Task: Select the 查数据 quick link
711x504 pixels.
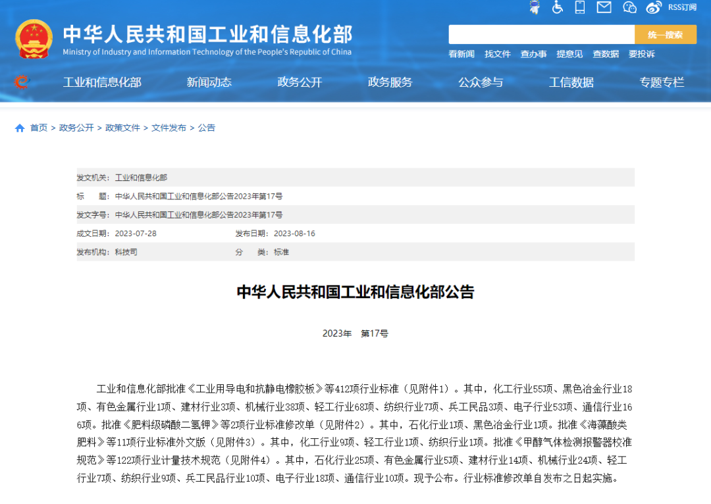Action: [x=606, y=54]
